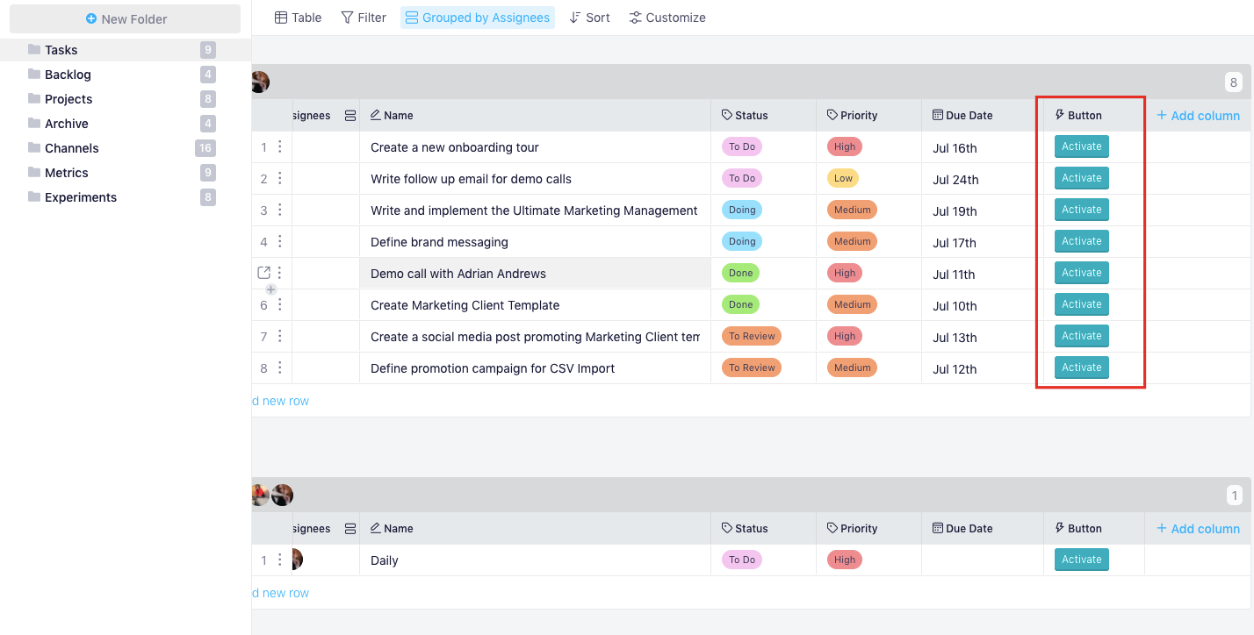Open row menu dots for row 2
The image size is (1254, 635).
coord(280,178)
